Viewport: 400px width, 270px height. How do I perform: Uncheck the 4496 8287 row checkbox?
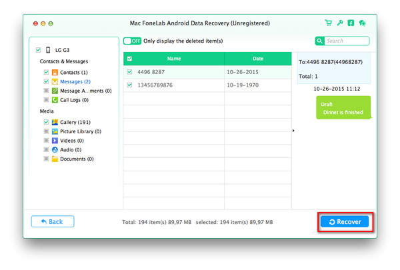pos(129,72)
